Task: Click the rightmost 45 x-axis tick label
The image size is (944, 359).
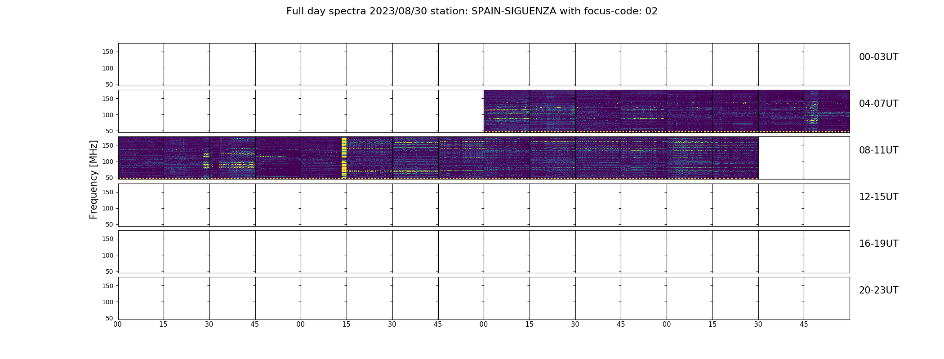Action: click(804, 324)
